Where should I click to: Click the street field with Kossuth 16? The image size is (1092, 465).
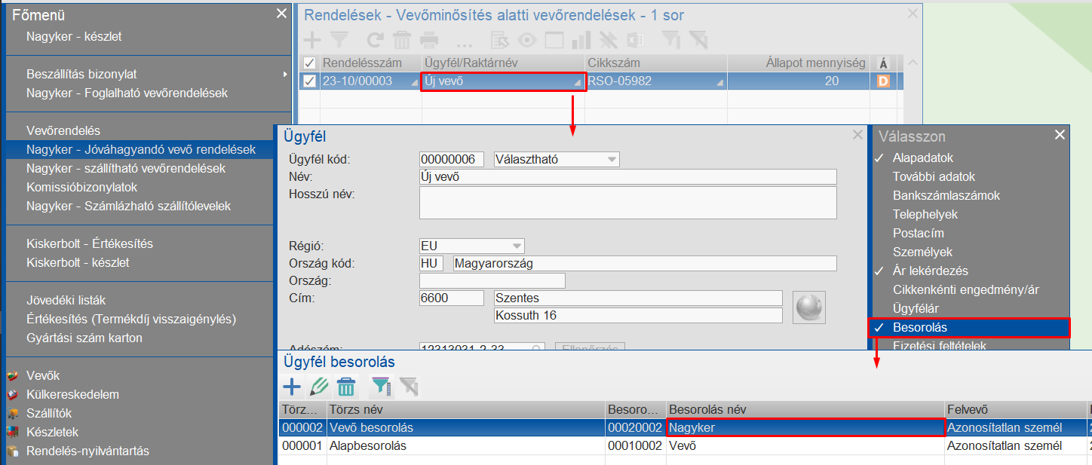(x=638, y=315)
